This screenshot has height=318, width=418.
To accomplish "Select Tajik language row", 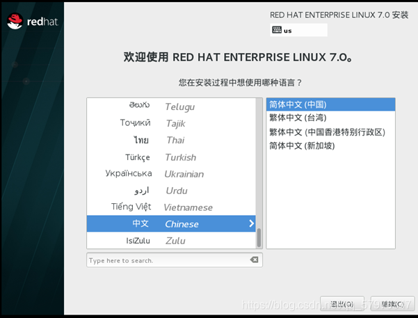I will tap(171, 123).
